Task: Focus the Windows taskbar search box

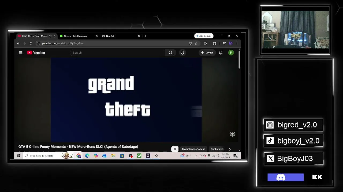Action: click(48, 156)
